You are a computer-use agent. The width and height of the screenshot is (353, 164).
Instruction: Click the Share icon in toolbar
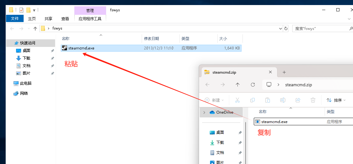[x=298, y=100]
